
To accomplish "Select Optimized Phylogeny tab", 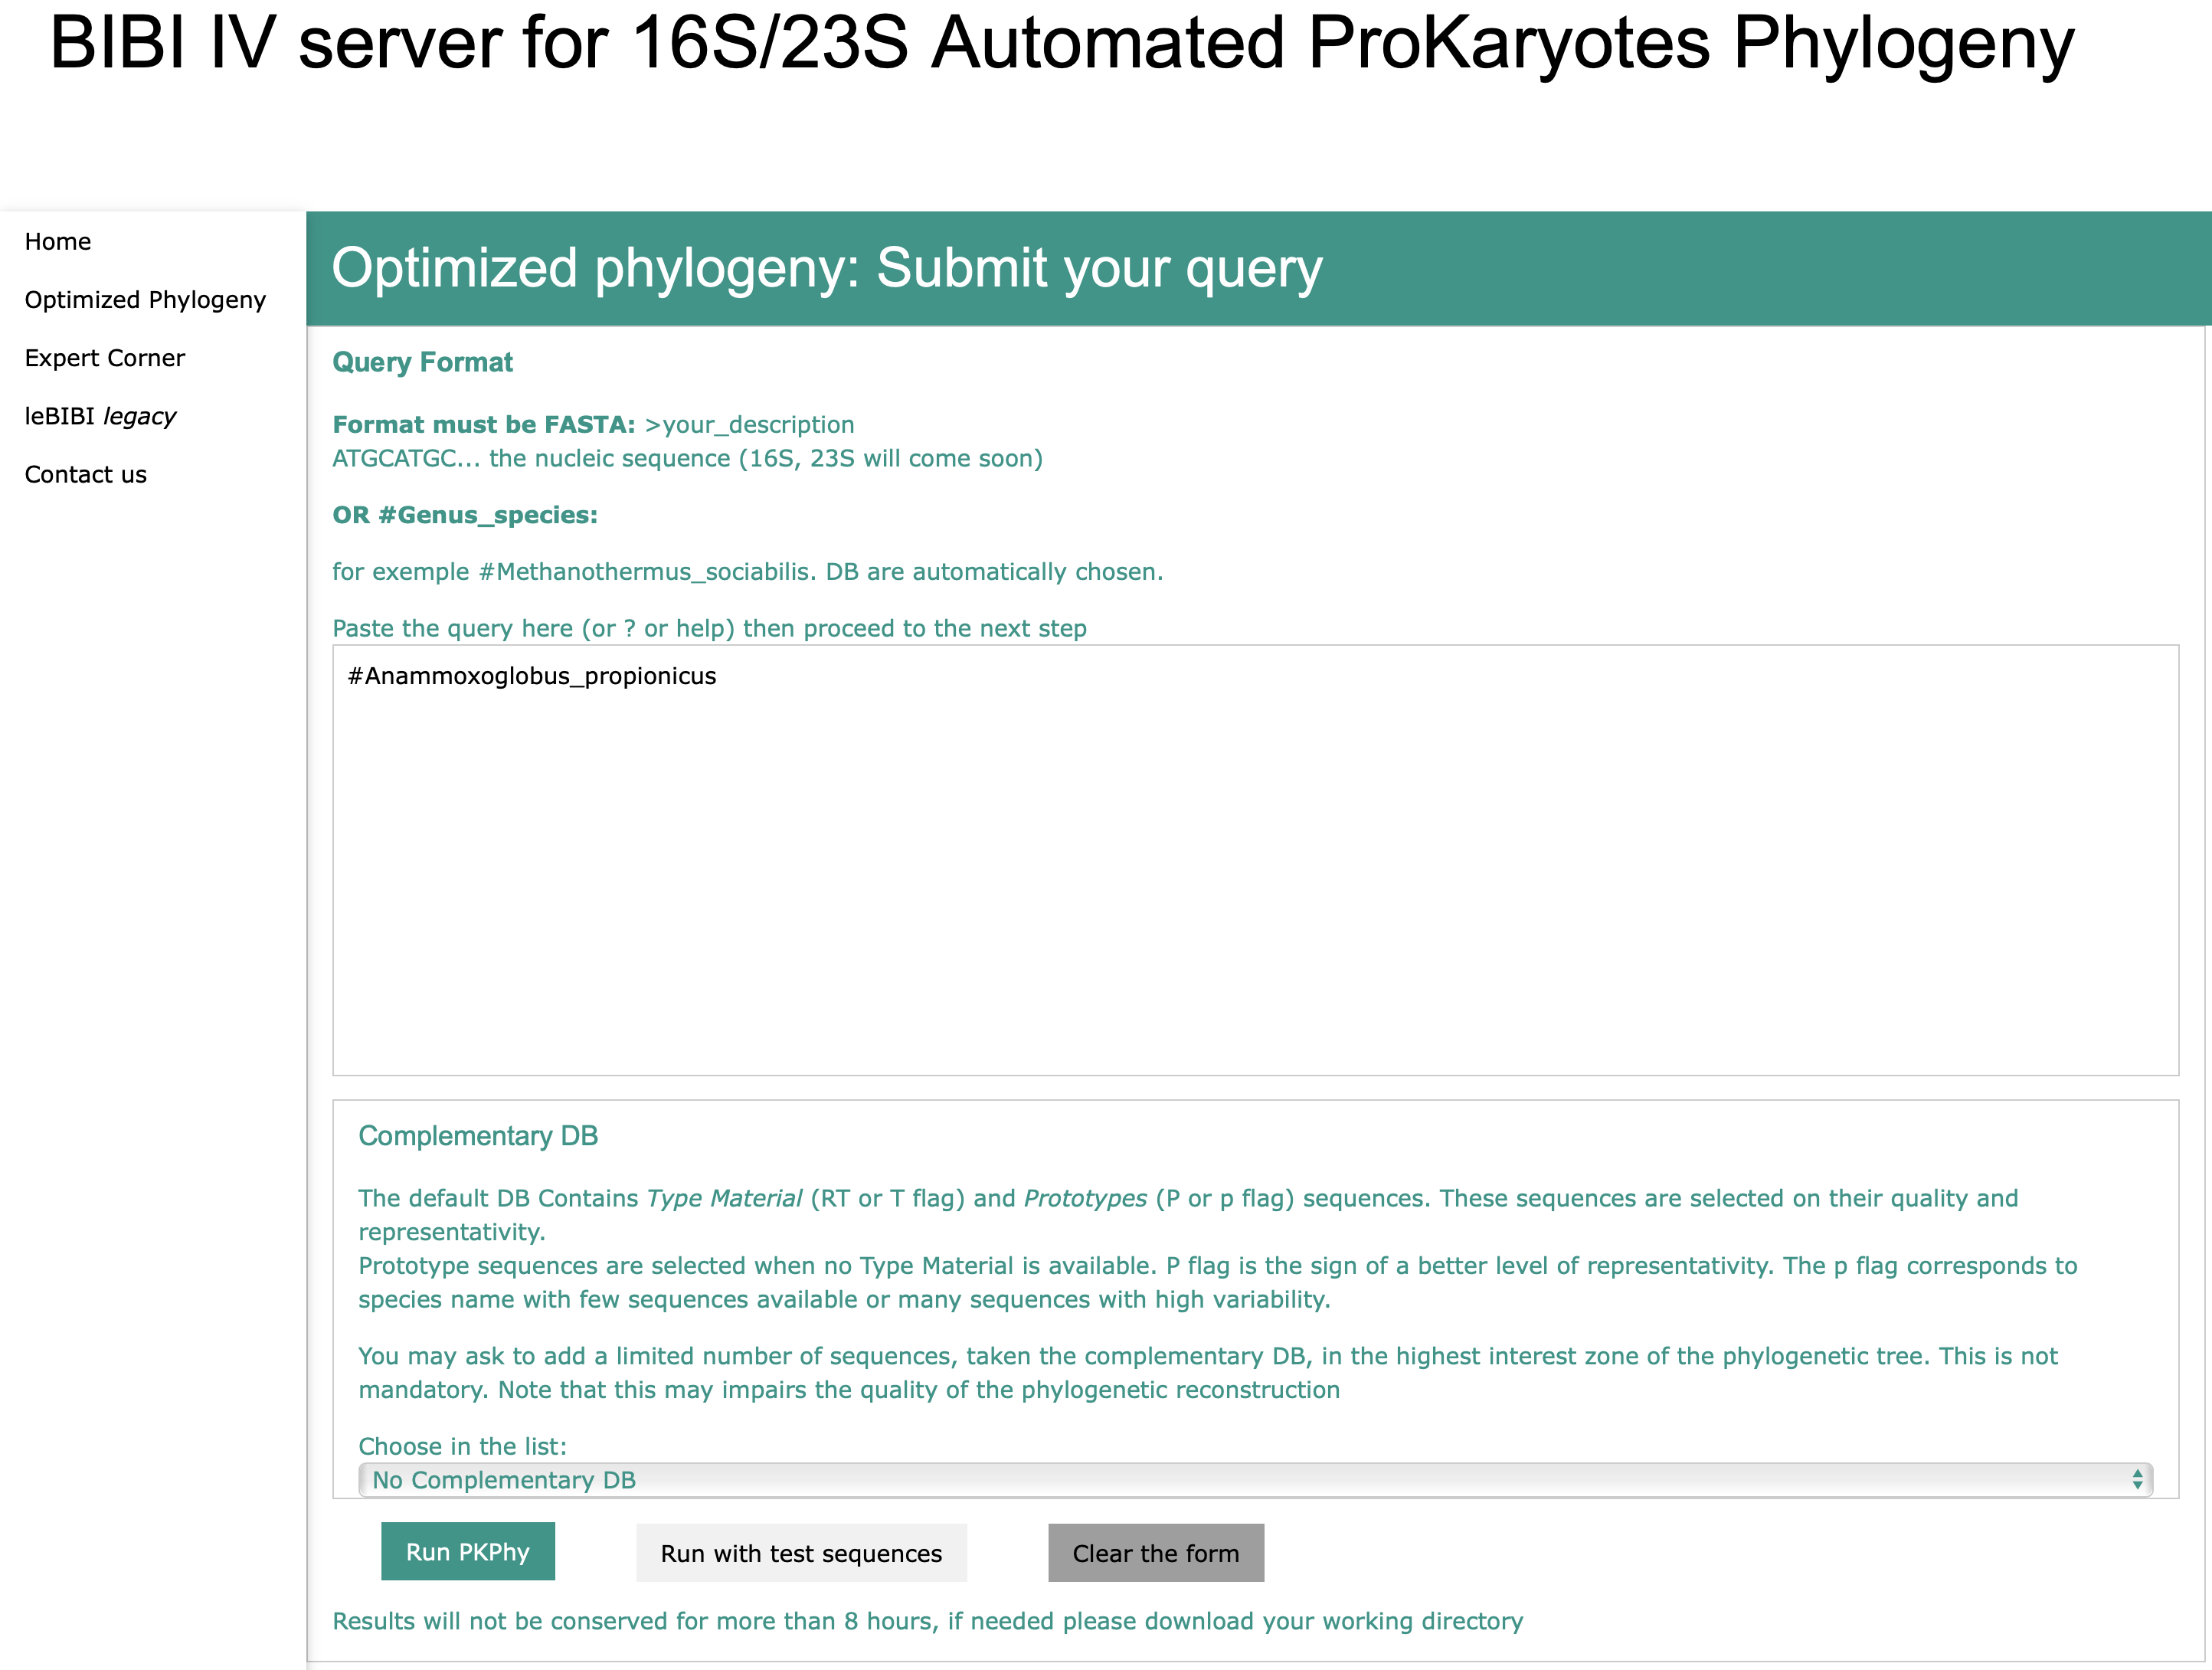I will click(146, 298).
